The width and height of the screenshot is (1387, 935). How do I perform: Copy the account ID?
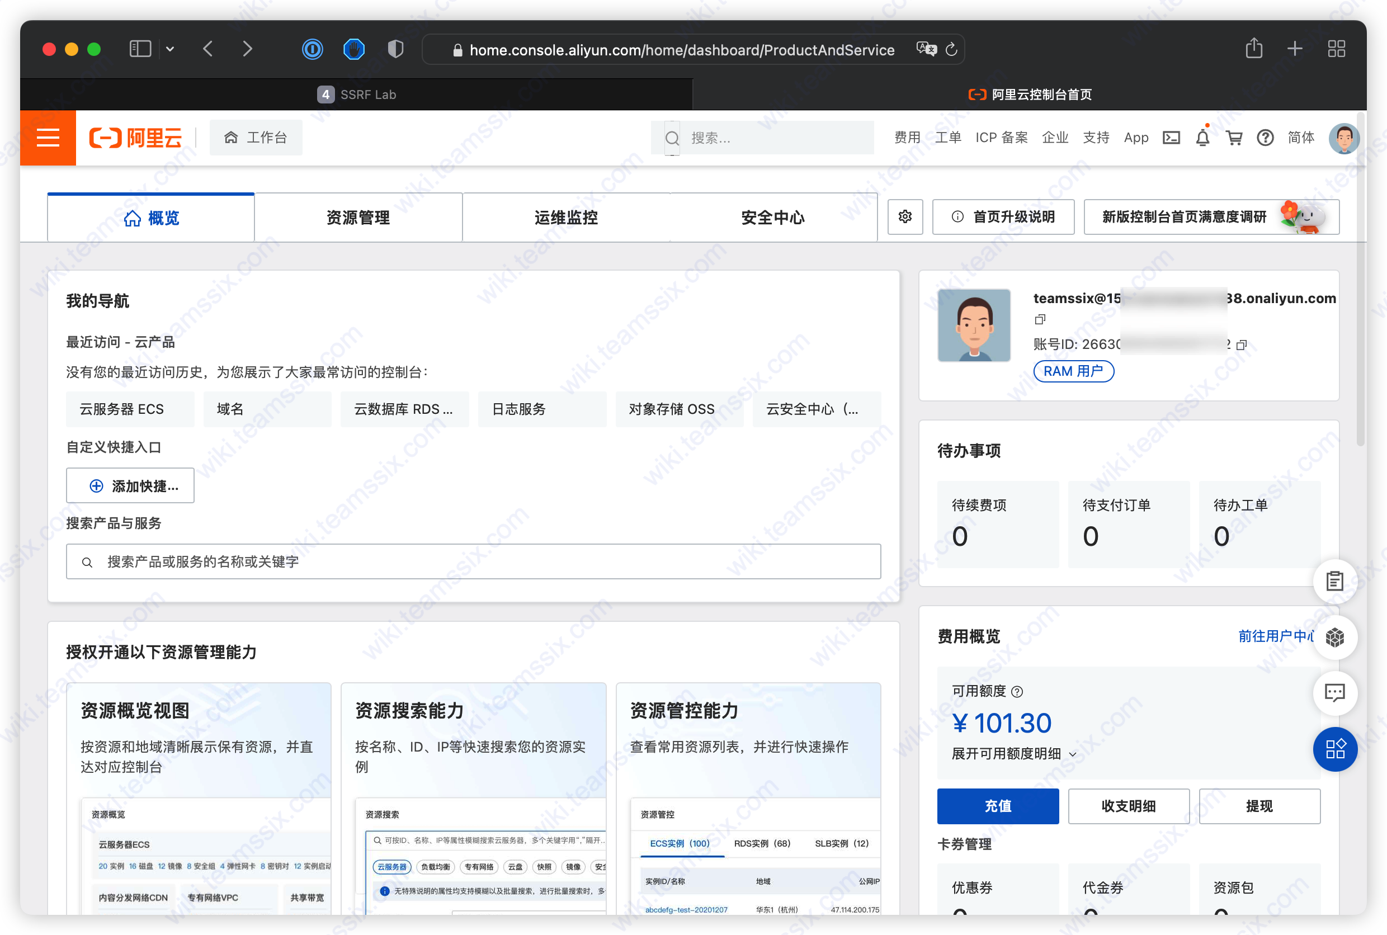[1242, 344]
